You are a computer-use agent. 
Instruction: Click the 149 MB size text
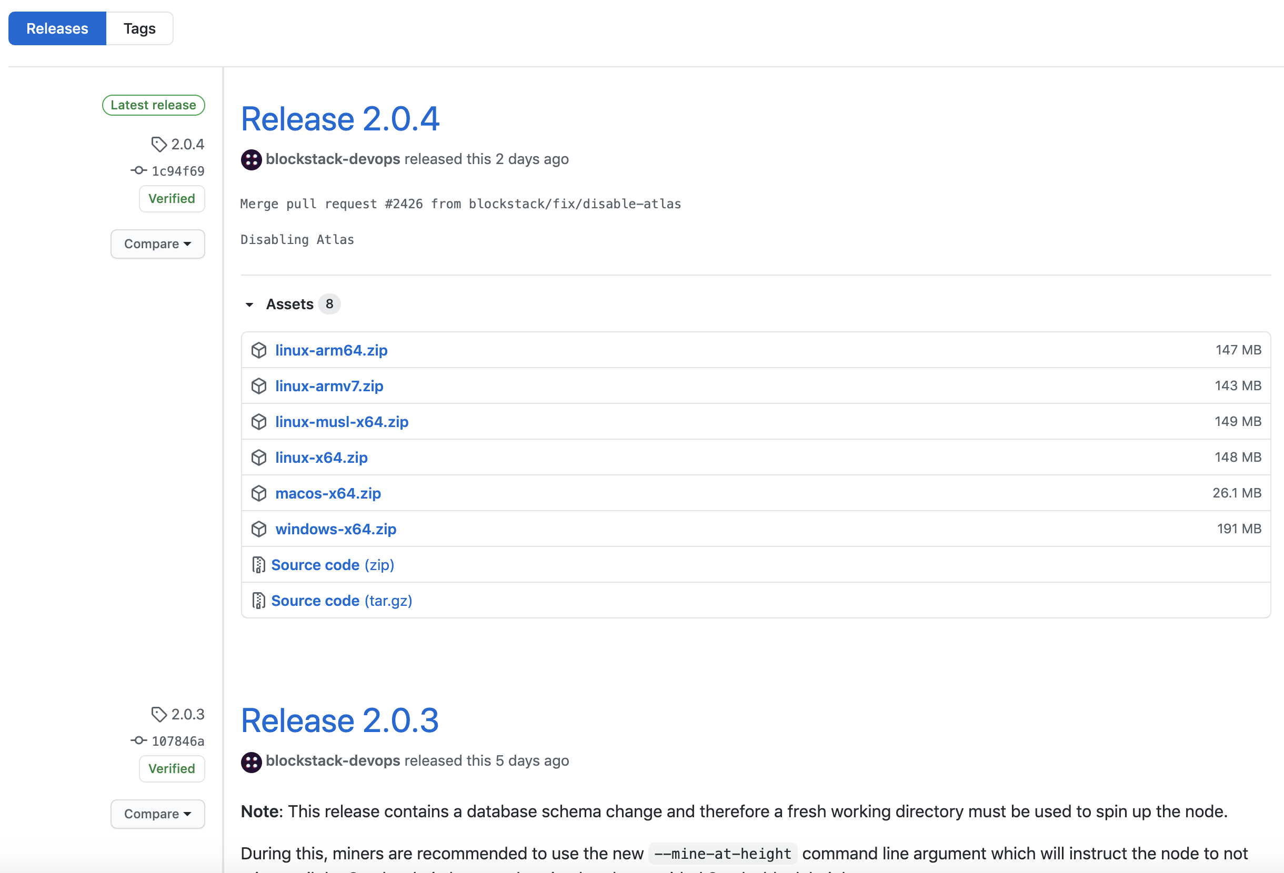[1238, 421]
